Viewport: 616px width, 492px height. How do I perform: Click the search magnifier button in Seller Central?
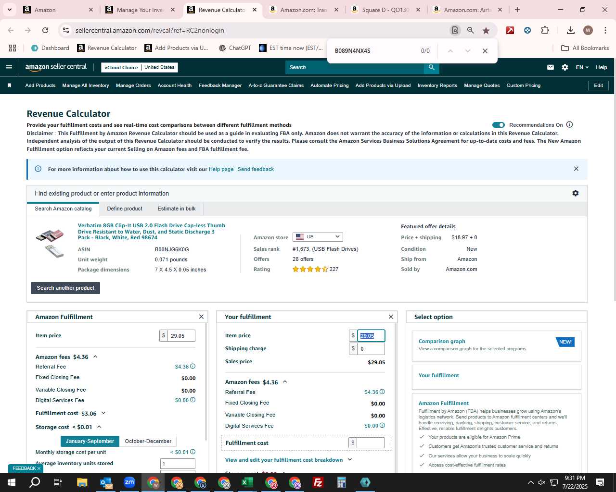click(x=432, y=67)
